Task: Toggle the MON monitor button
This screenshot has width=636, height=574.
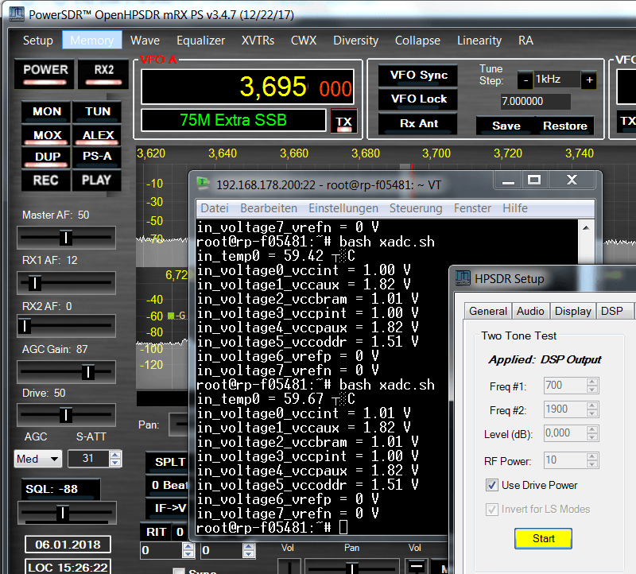Action: (47, 112)
